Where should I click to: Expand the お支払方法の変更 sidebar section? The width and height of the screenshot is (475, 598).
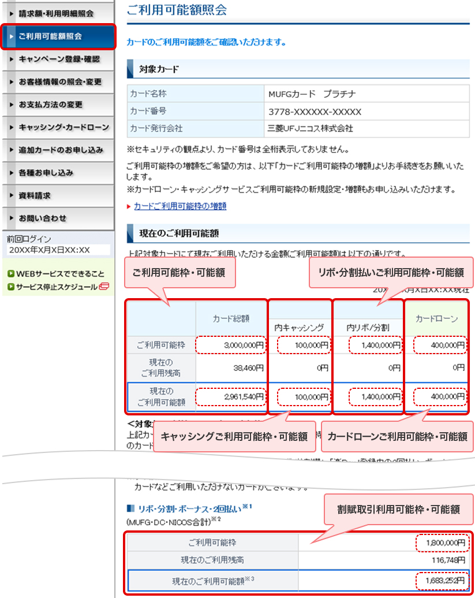(51, 105)
